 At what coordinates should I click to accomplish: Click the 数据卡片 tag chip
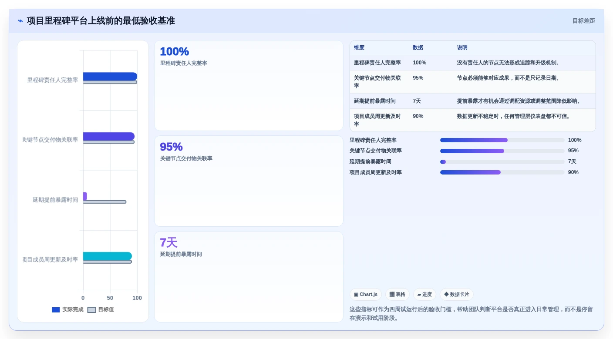click(x=457, y=295)
